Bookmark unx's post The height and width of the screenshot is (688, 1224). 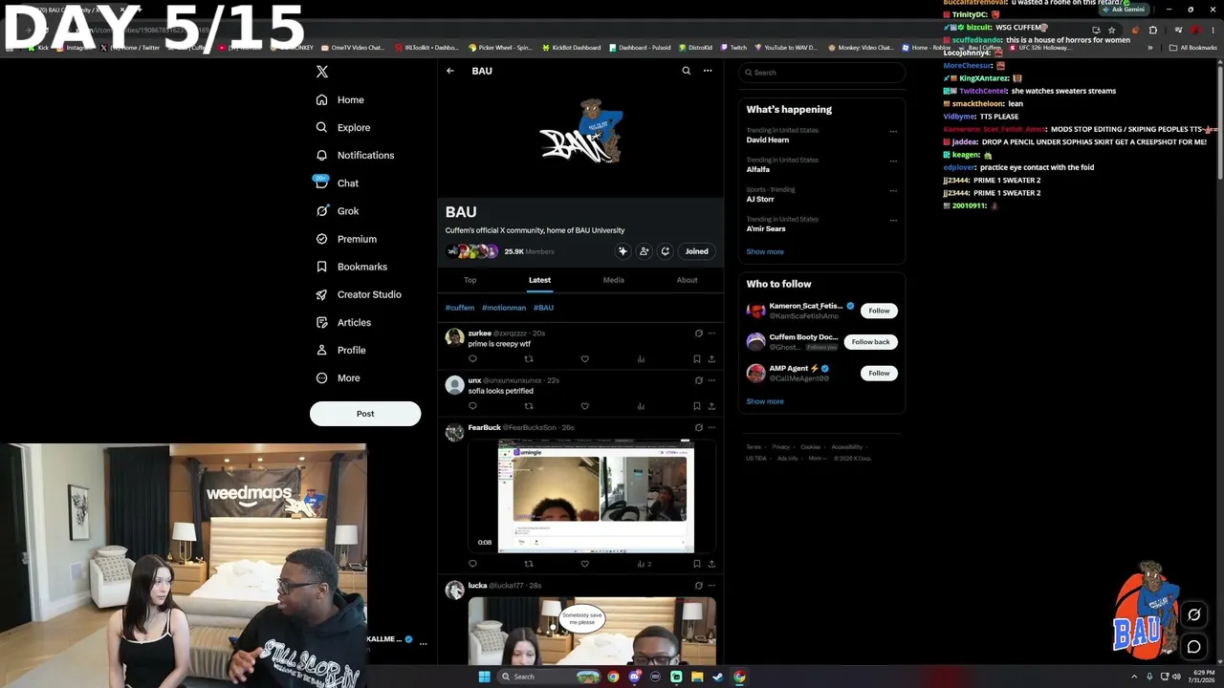tap(696, 406)
